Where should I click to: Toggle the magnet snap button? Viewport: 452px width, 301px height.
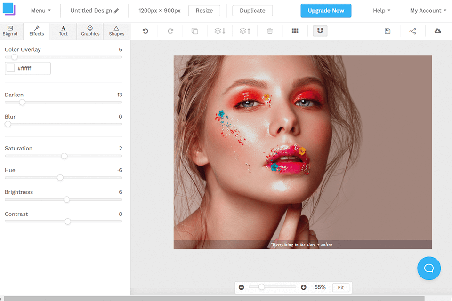(x=320, y=31)
